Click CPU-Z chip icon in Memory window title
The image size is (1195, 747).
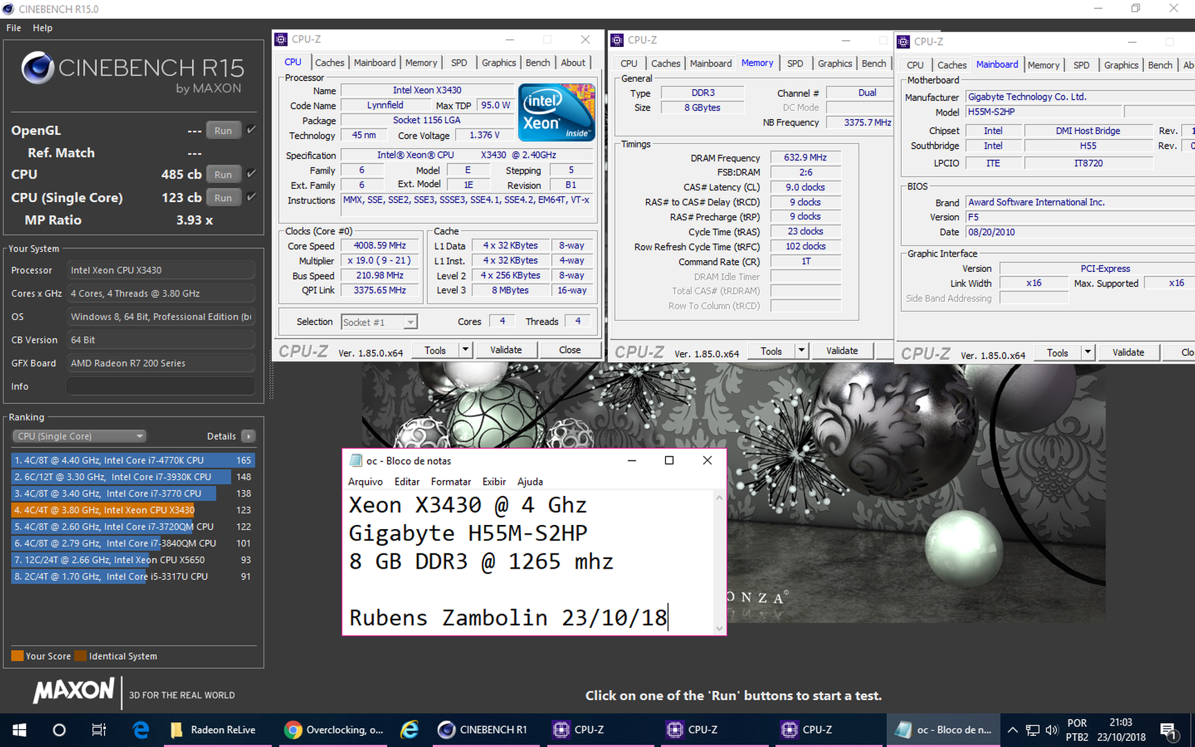(x=618, y=40)
